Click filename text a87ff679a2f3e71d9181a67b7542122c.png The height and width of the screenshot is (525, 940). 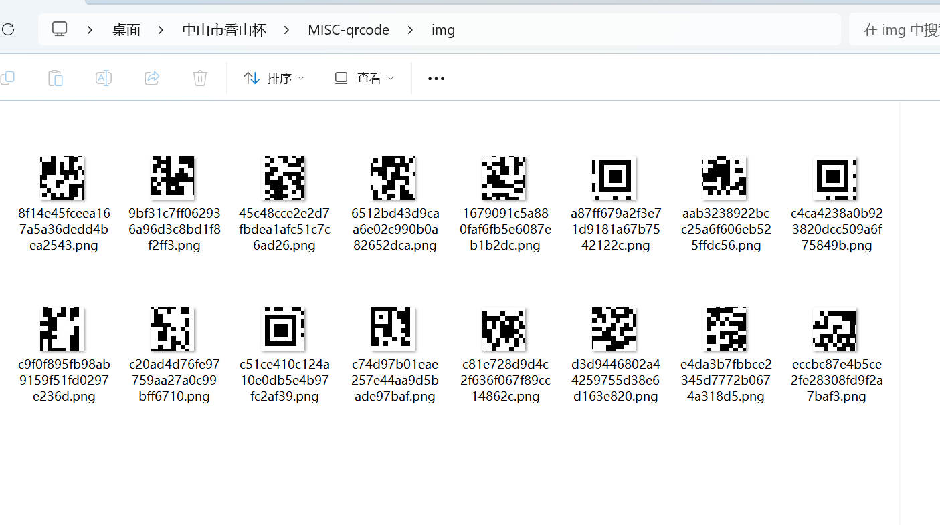click(616, 230)
